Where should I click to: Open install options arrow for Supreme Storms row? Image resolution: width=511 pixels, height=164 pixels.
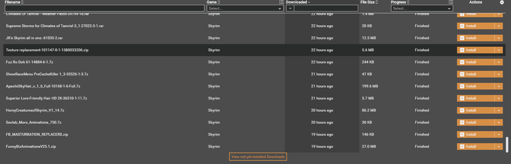(x=499, y=26)
